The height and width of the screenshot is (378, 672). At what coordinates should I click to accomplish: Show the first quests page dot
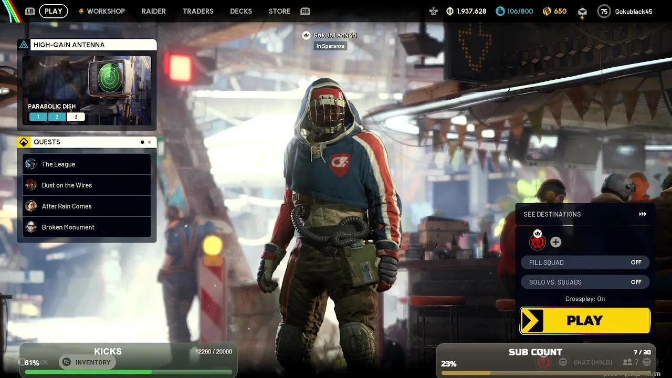coord(142,142)
